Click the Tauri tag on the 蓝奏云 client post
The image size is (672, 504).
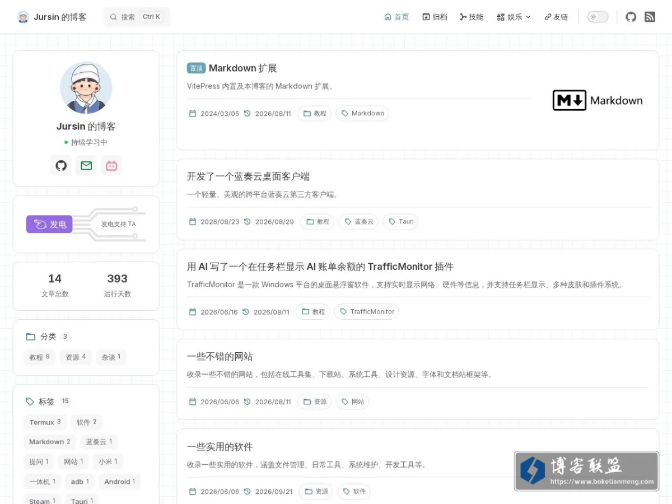click(x=400, y=221)
